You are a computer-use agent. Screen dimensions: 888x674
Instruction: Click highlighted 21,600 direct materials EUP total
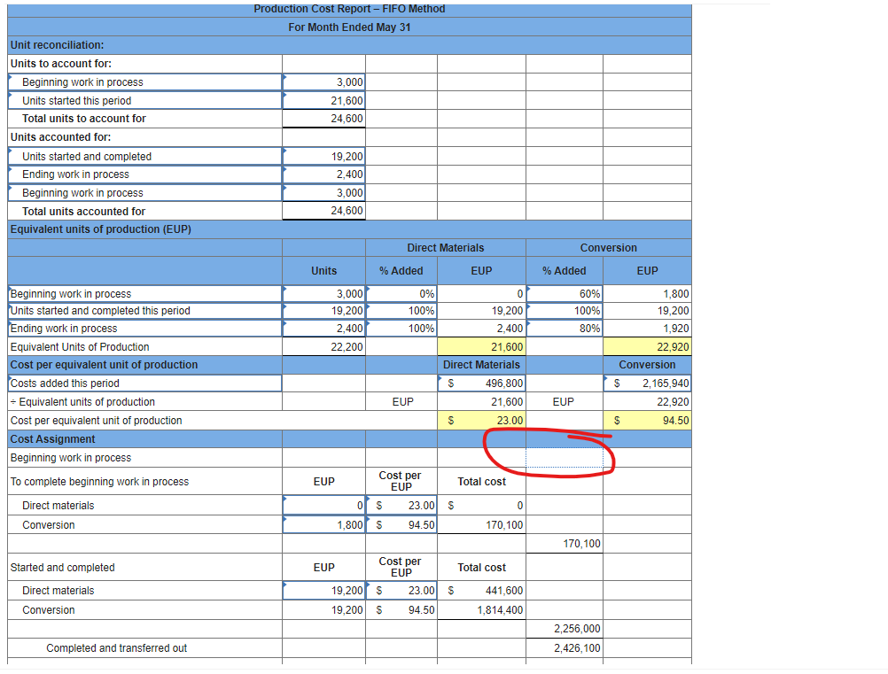tap(481, 346)
